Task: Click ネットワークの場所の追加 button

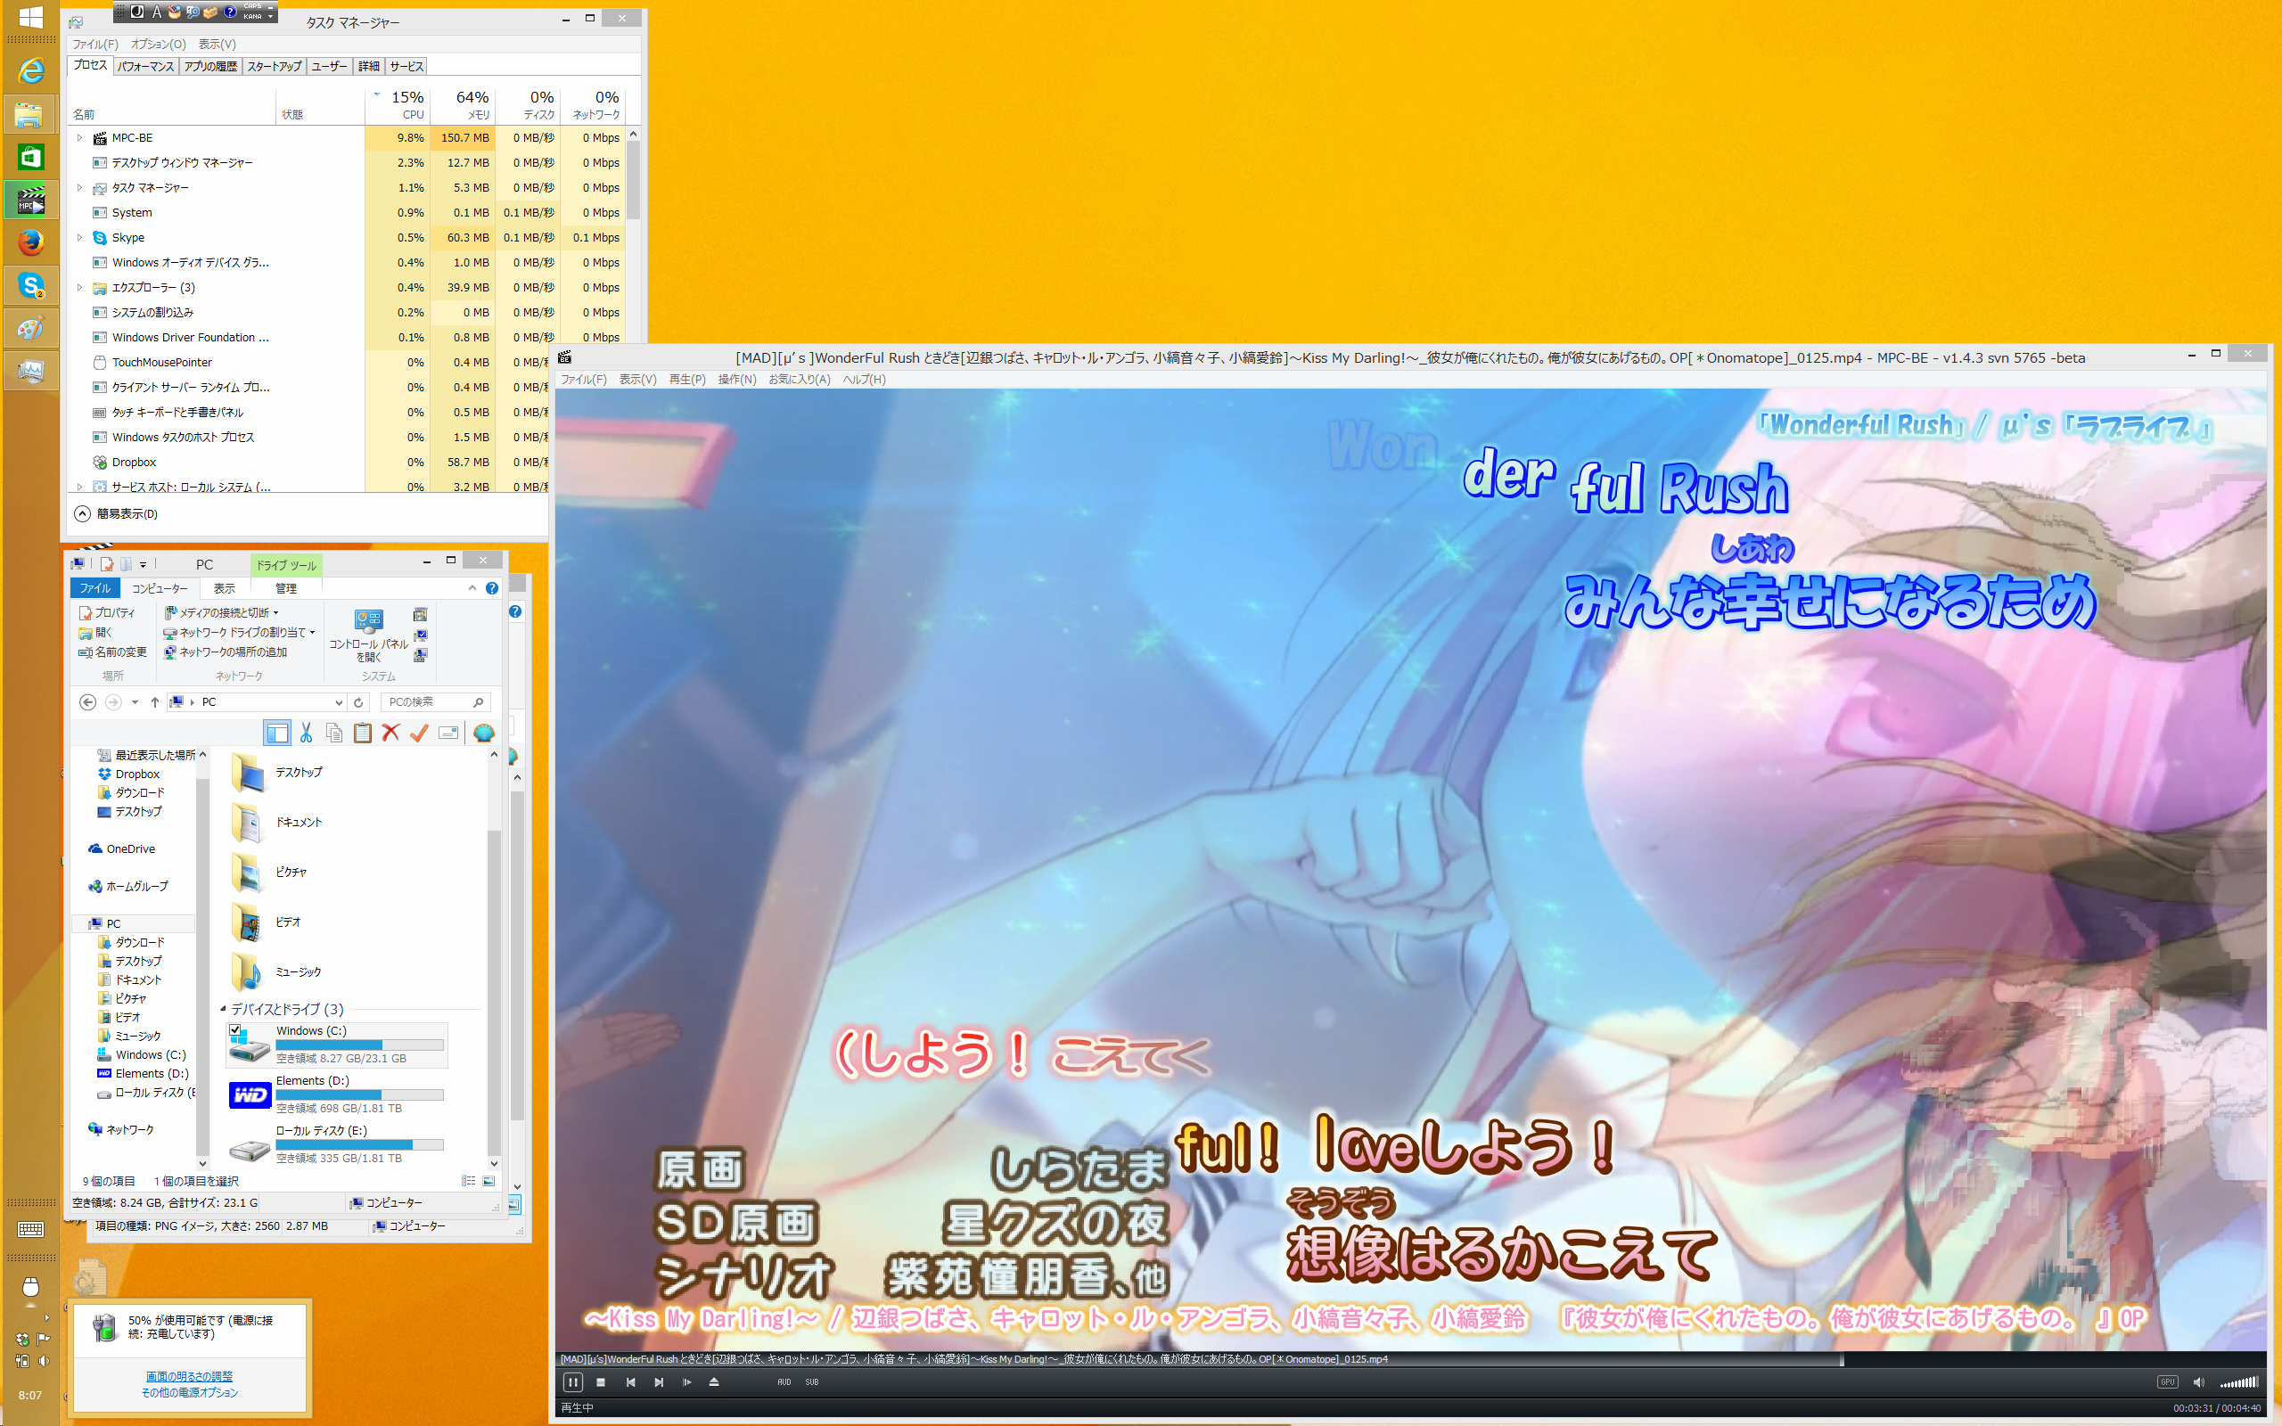Action: click(226, 652)
